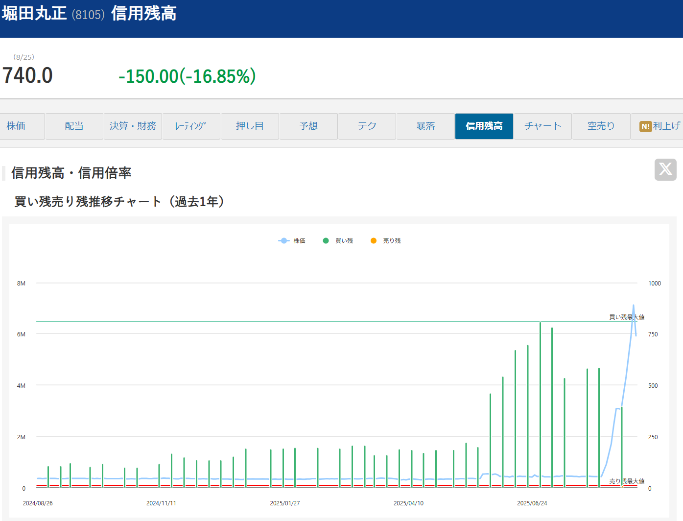Switch to the 配当 tab
The height and width of the screenshot is (521, 683).
(74, 126)
